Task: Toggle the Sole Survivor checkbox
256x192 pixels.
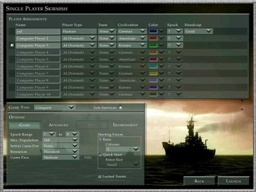Action: click(120, 108)
